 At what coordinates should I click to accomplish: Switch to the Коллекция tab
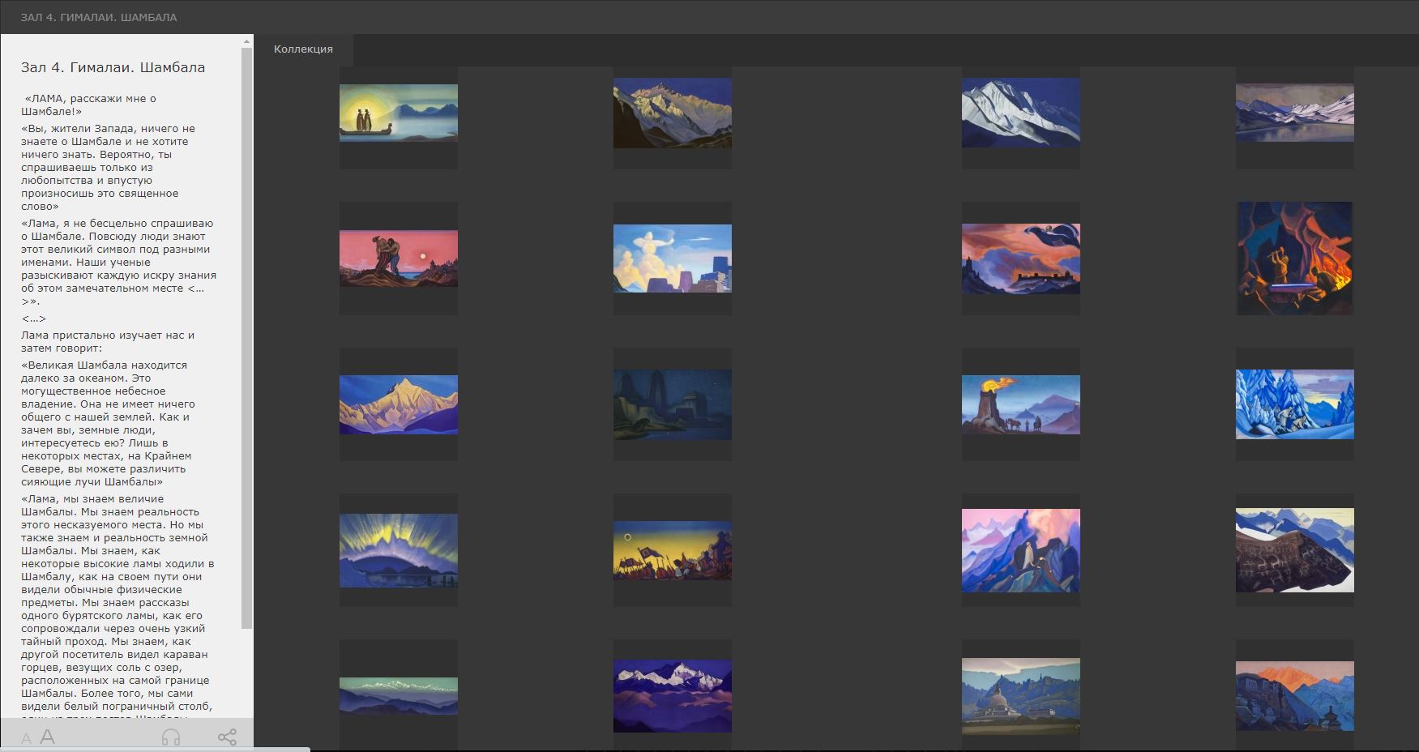click(x=303, y=49)
